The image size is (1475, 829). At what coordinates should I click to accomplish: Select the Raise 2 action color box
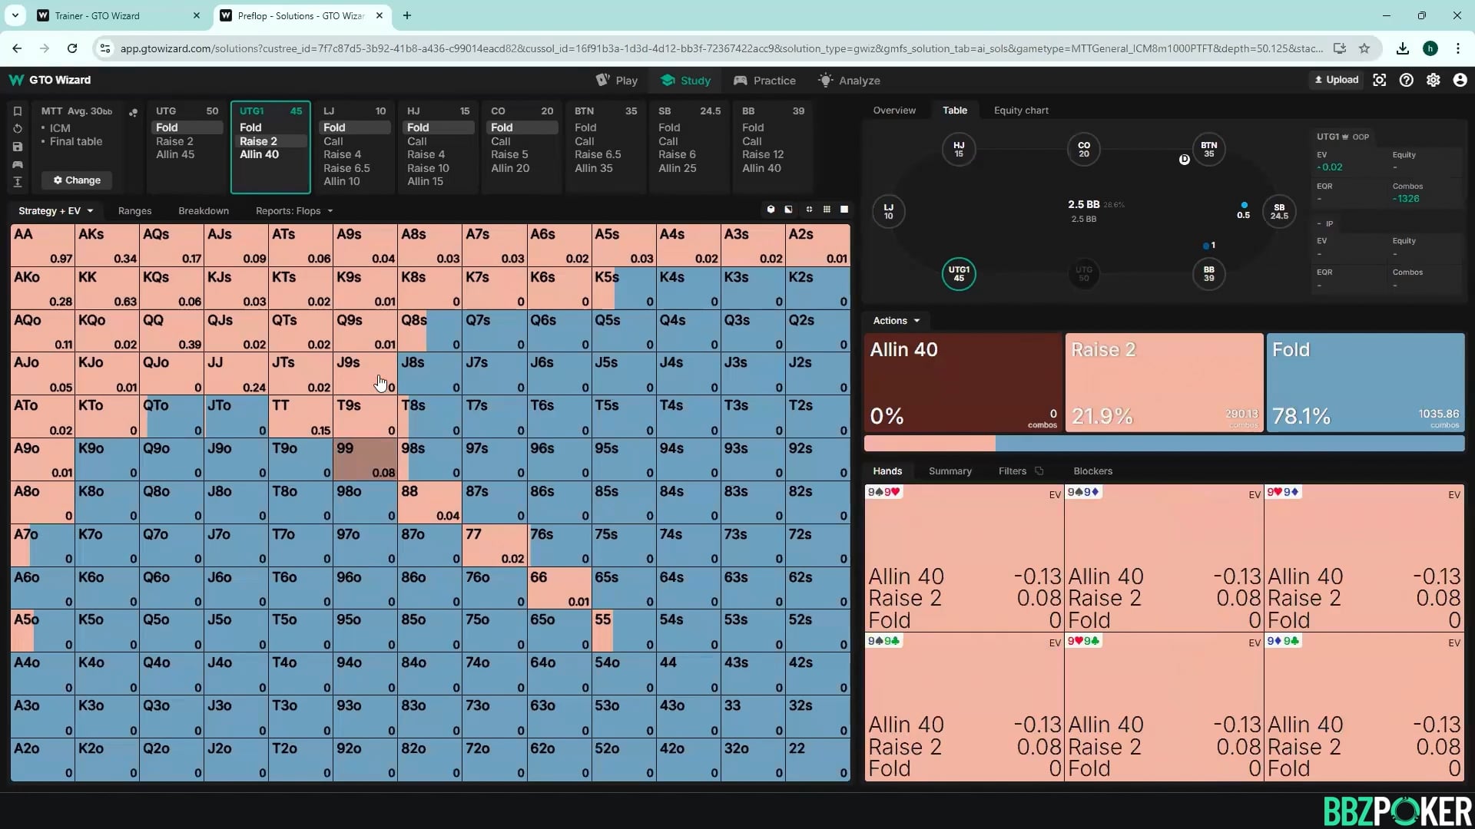click(1163, 381)
